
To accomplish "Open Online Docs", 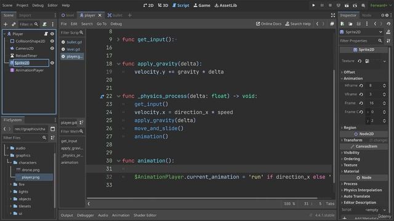I will point(268,24).
